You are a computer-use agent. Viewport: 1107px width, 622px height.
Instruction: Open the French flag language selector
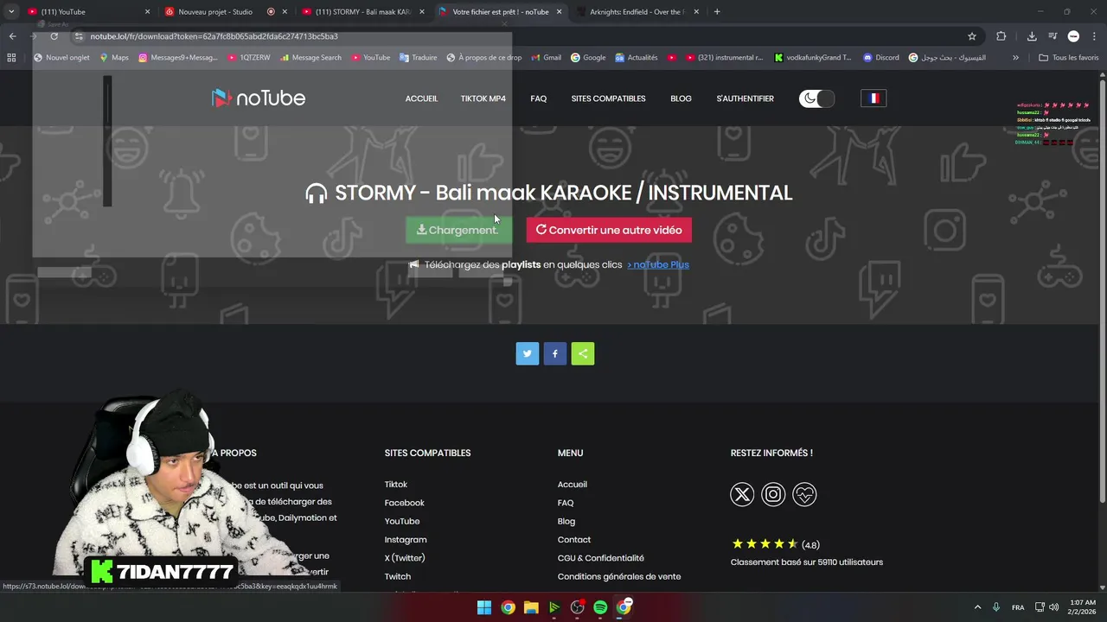[874, 98]
